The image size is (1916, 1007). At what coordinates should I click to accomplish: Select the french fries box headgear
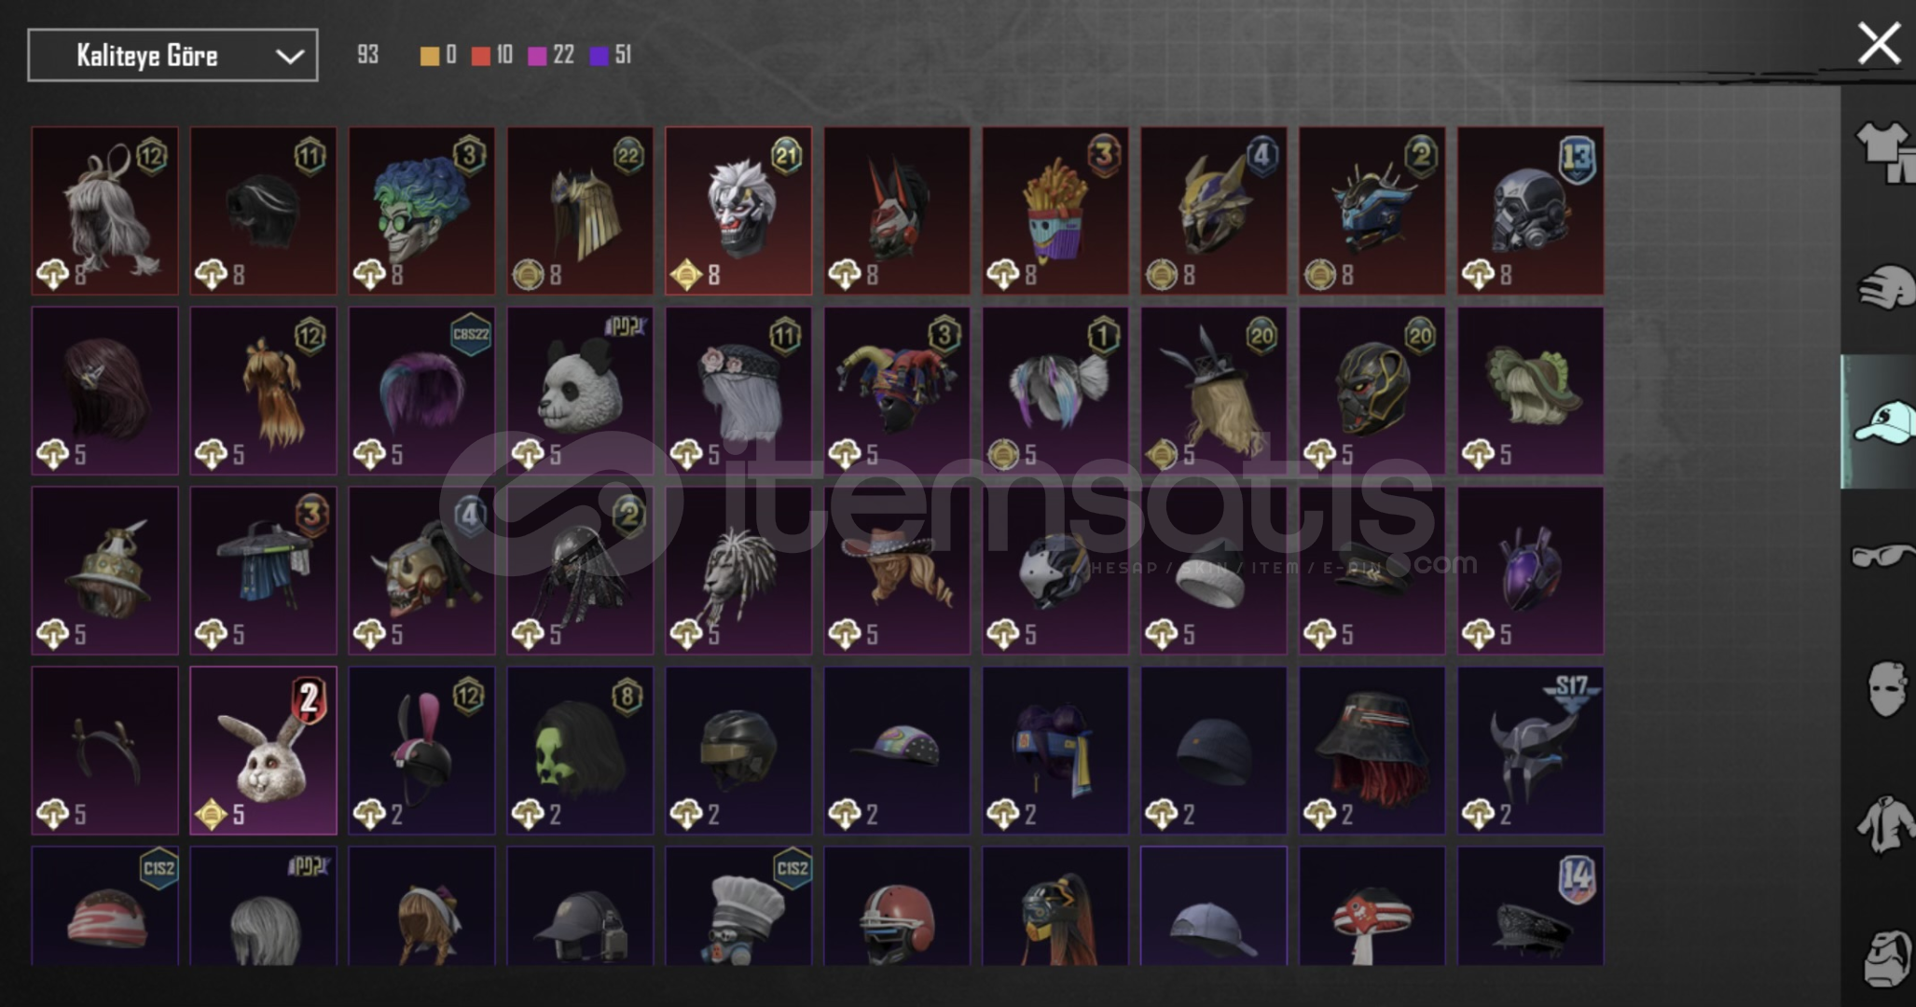[x=1055, y=211]
